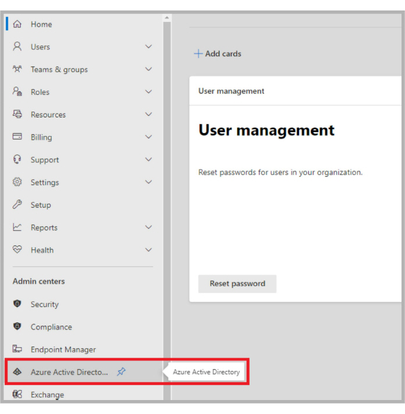The image size is (405, 414).
Task: Open the Endpoint Manager admin center
Action: pos(83,349)
